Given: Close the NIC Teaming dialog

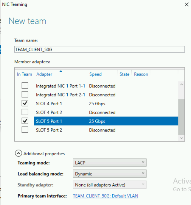Looking at the screenshot, I should pyautogui.click(x=186, y=4).
